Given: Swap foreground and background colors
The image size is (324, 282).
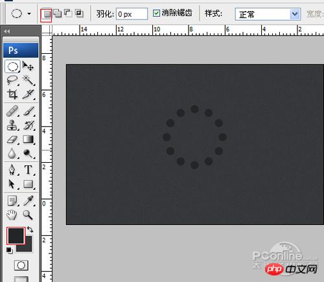Looking at the screenshot, I should tap(30, 229).
